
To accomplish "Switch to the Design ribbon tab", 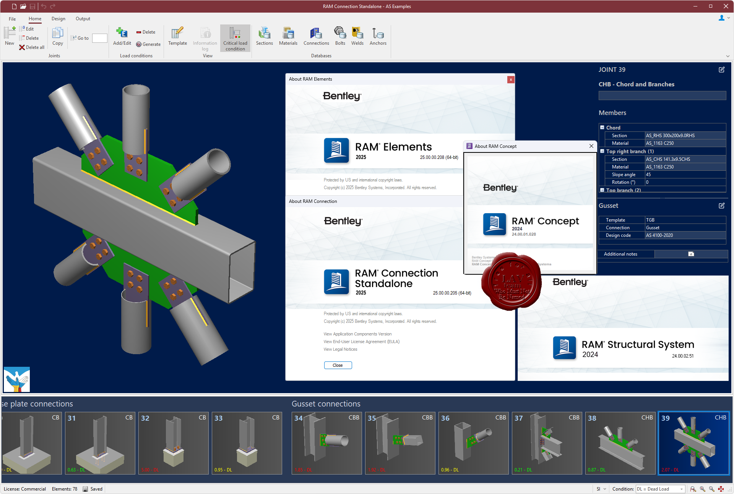I will (58, 19).
